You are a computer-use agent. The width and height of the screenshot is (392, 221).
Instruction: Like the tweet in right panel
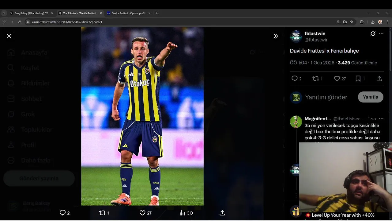point(337,79)
